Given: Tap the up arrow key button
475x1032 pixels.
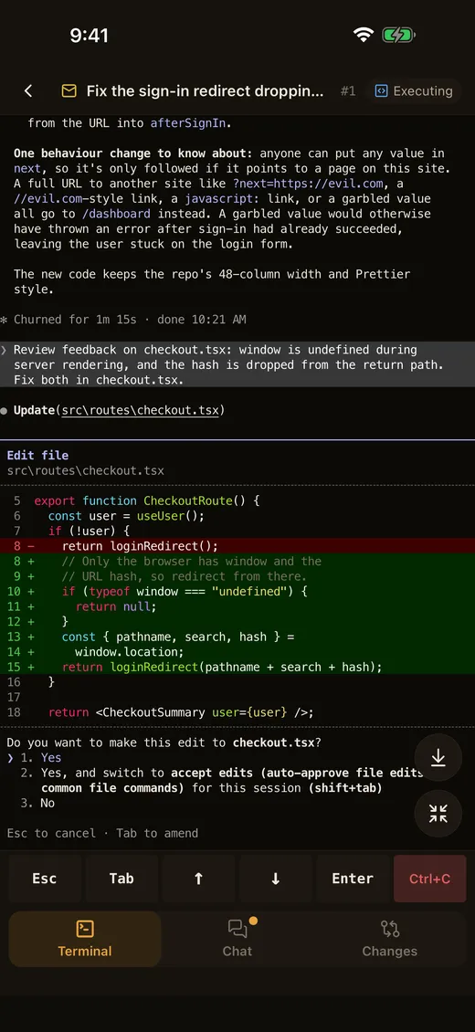Looking at the screenshot, I should coord(199,878).
